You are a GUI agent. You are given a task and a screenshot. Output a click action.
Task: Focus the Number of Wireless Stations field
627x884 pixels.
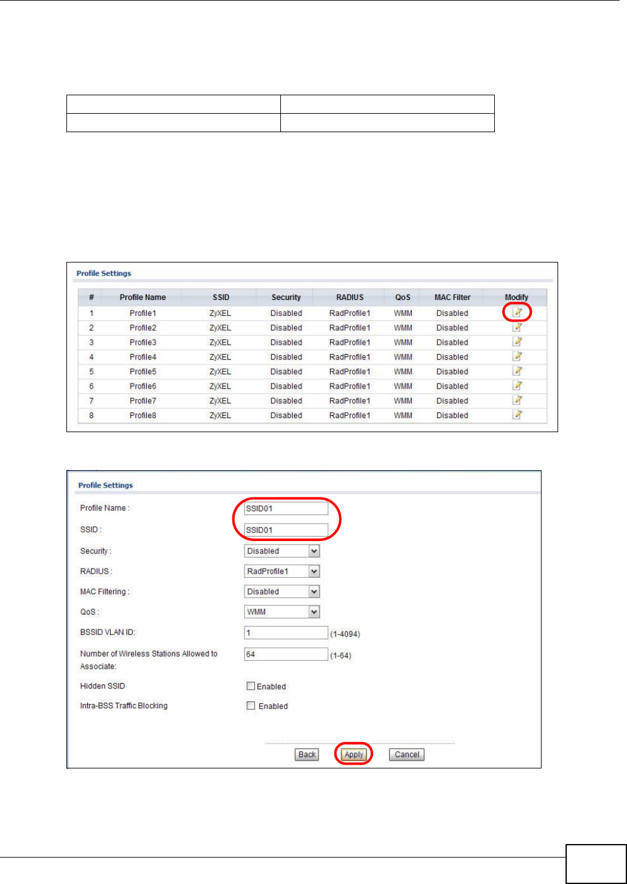tap(286, 654)
